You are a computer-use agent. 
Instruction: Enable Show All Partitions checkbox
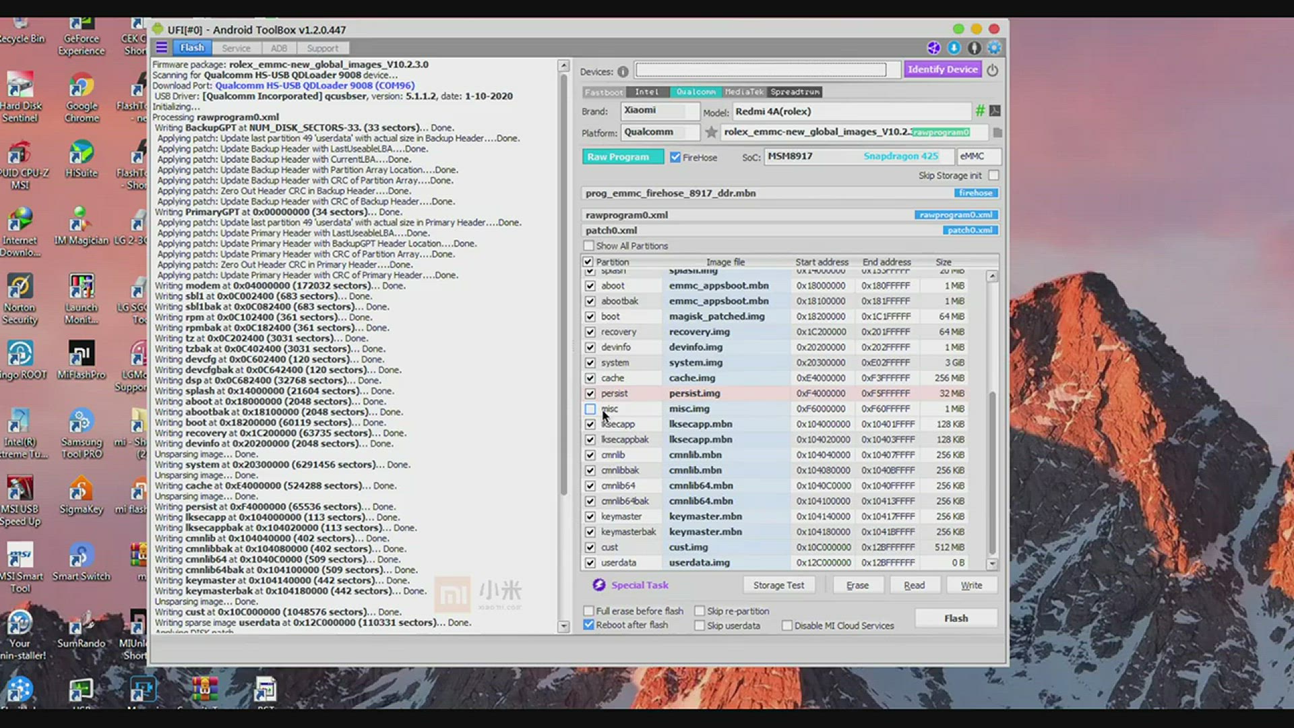point(588,246)
